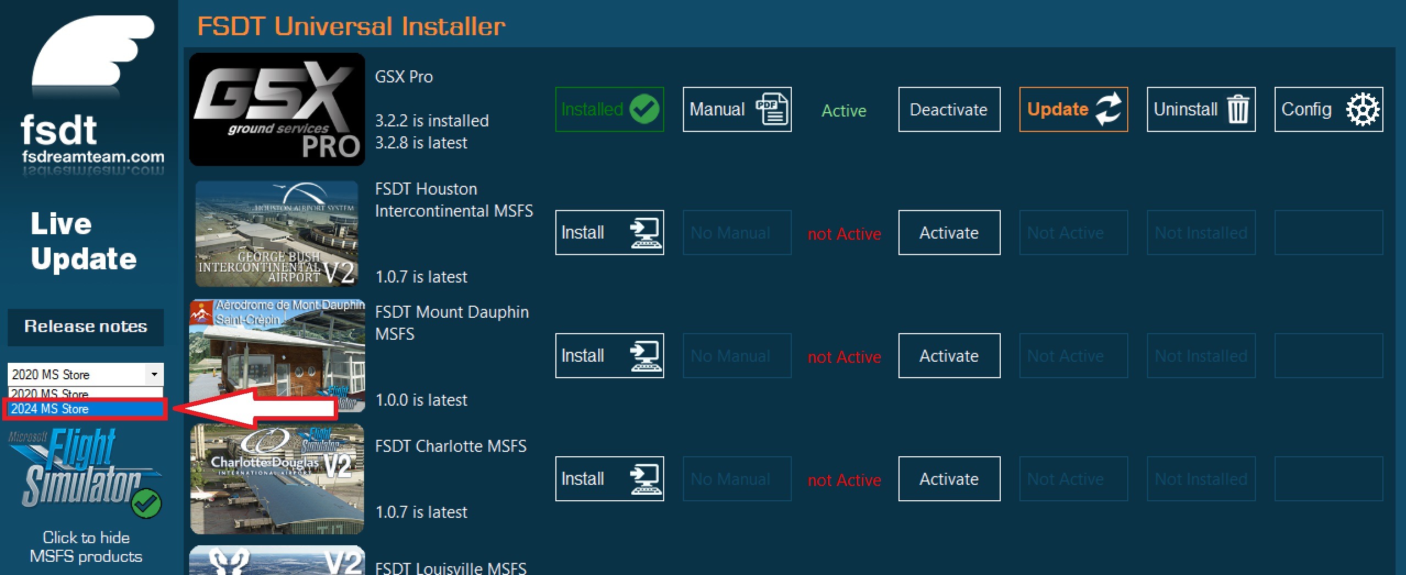The width and height of the screenshot is (1406, 575).
Task: Activate FSDT Houston Intercontinental MSFS
Action: pyautogui.click(x=949, y=233)
